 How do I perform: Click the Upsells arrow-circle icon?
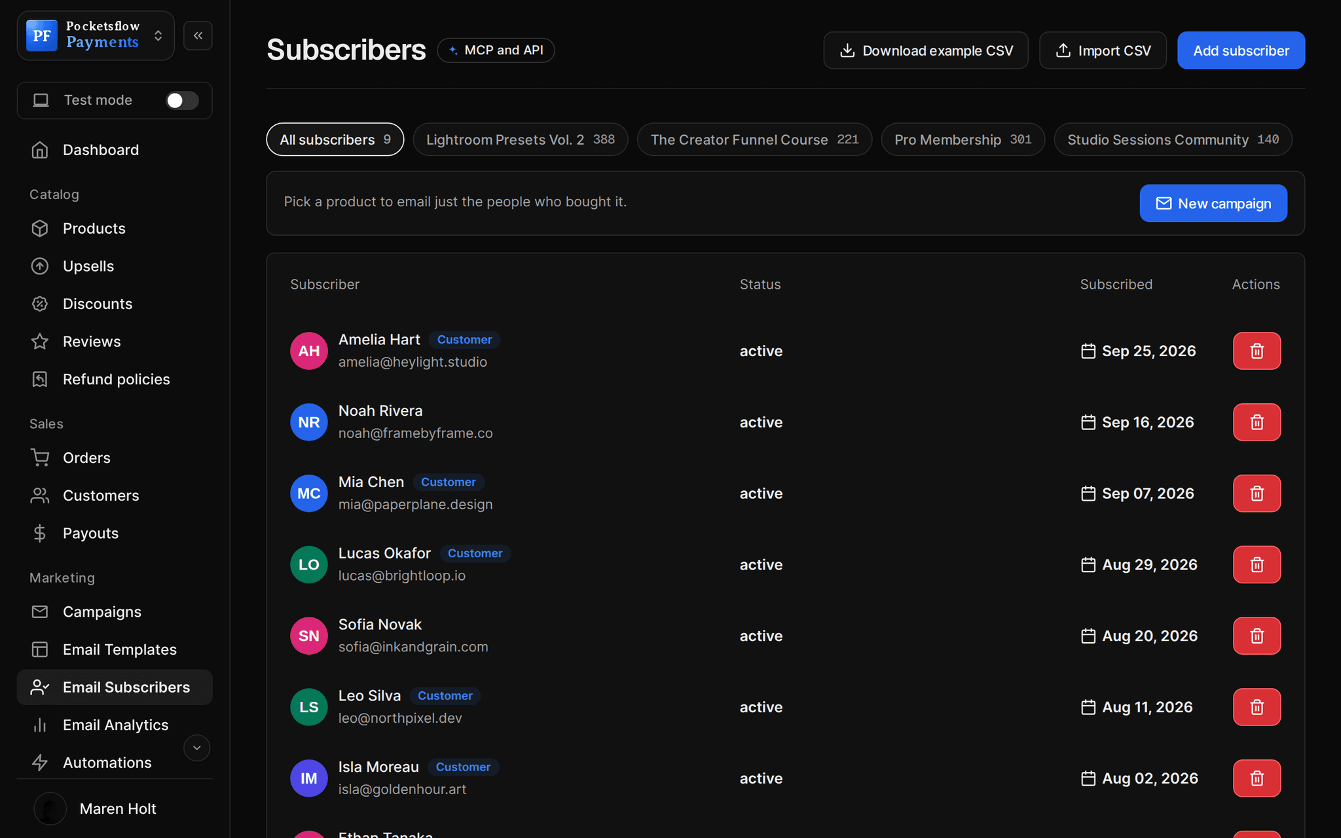coord(40,266)
